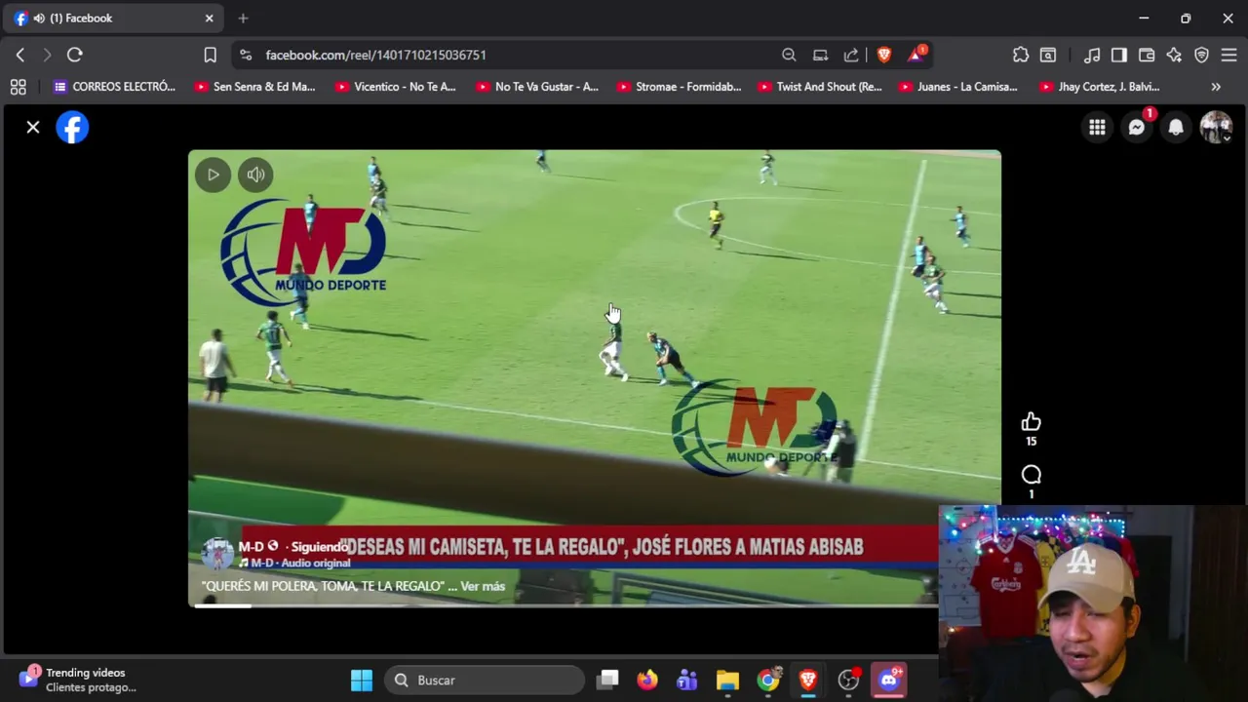Open Task View on the taskbar

(608, 680)
